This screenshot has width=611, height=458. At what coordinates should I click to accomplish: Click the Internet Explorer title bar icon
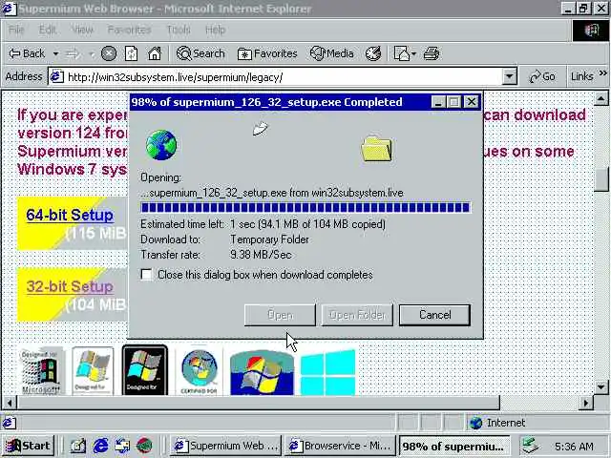click(x=9, y=9)
